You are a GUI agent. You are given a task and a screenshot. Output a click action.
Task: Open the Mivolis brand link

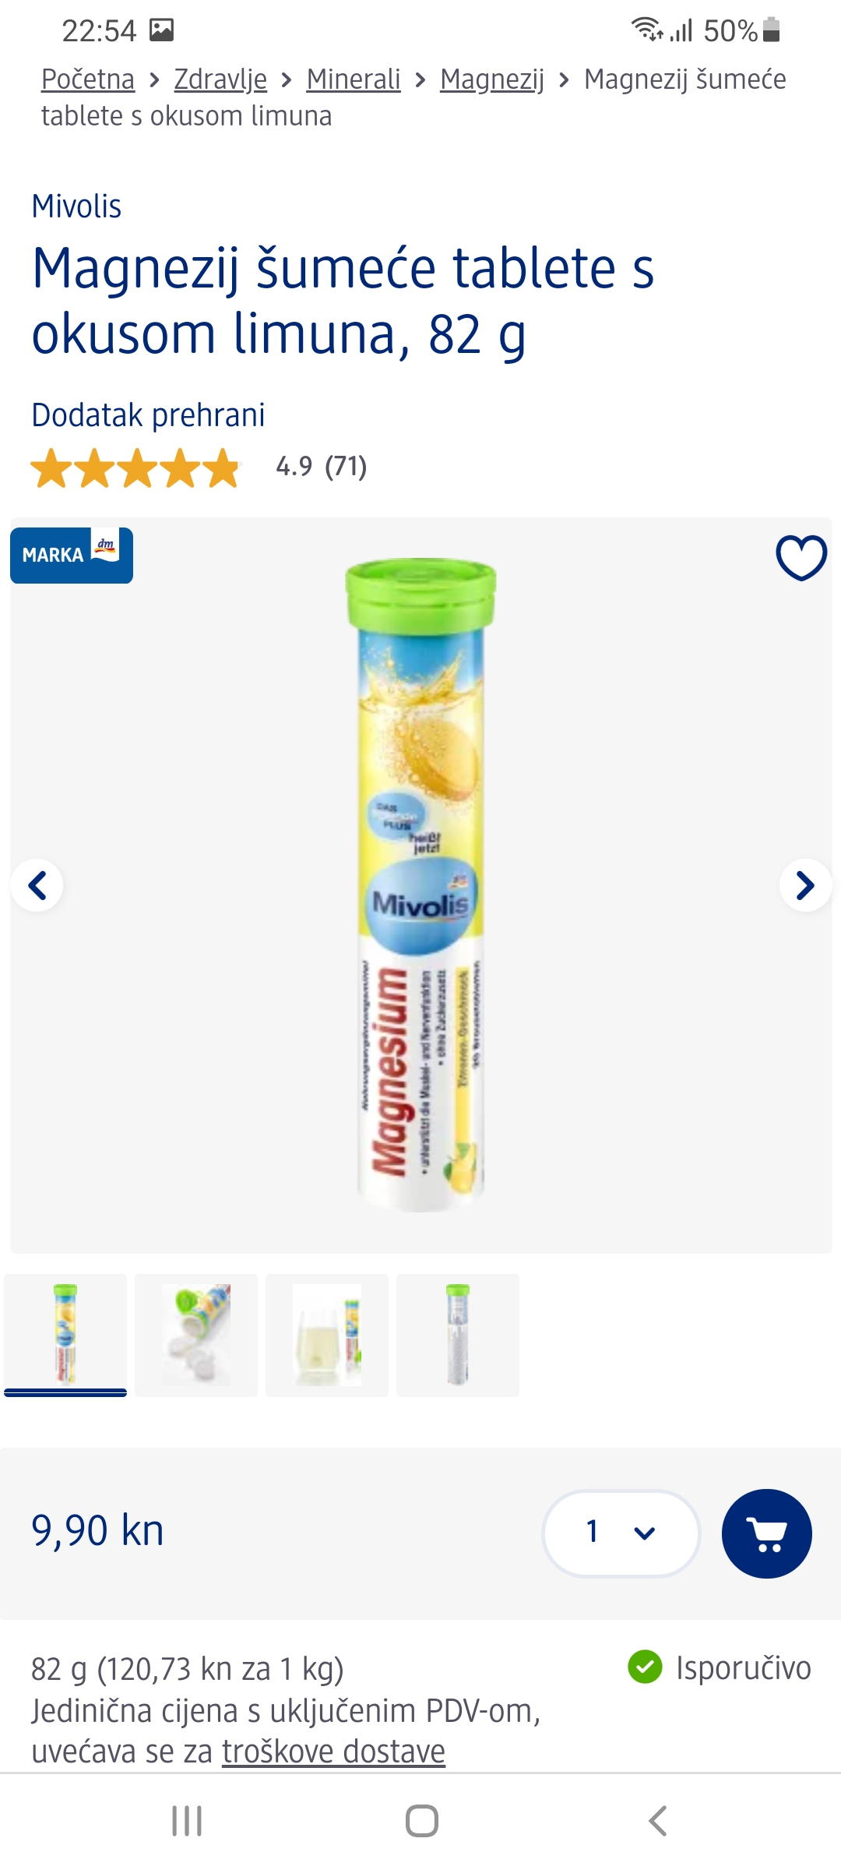(x=76, y=206)
